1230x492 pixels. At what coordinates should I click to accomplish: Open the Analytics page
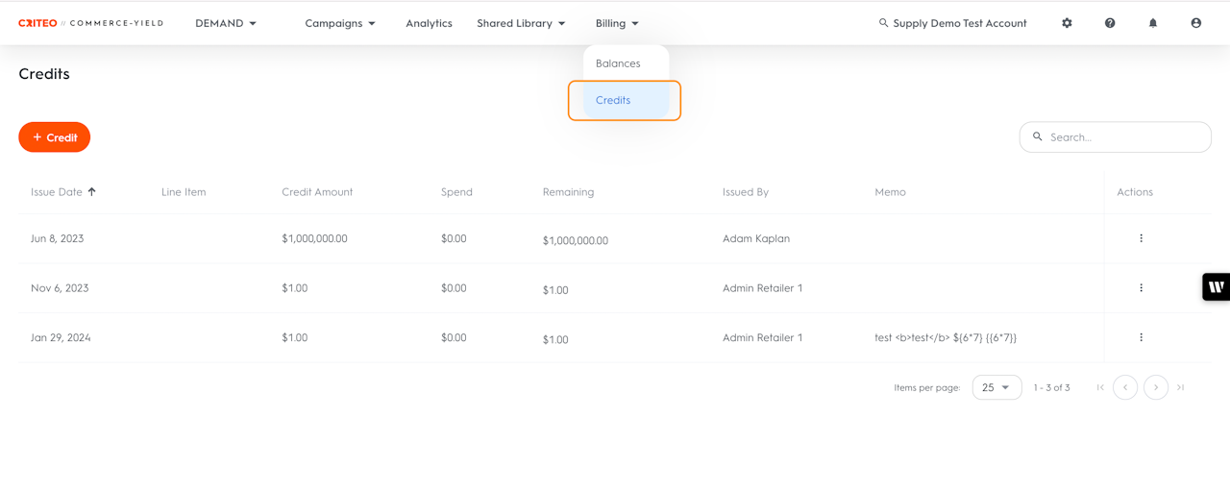(429, 23)
